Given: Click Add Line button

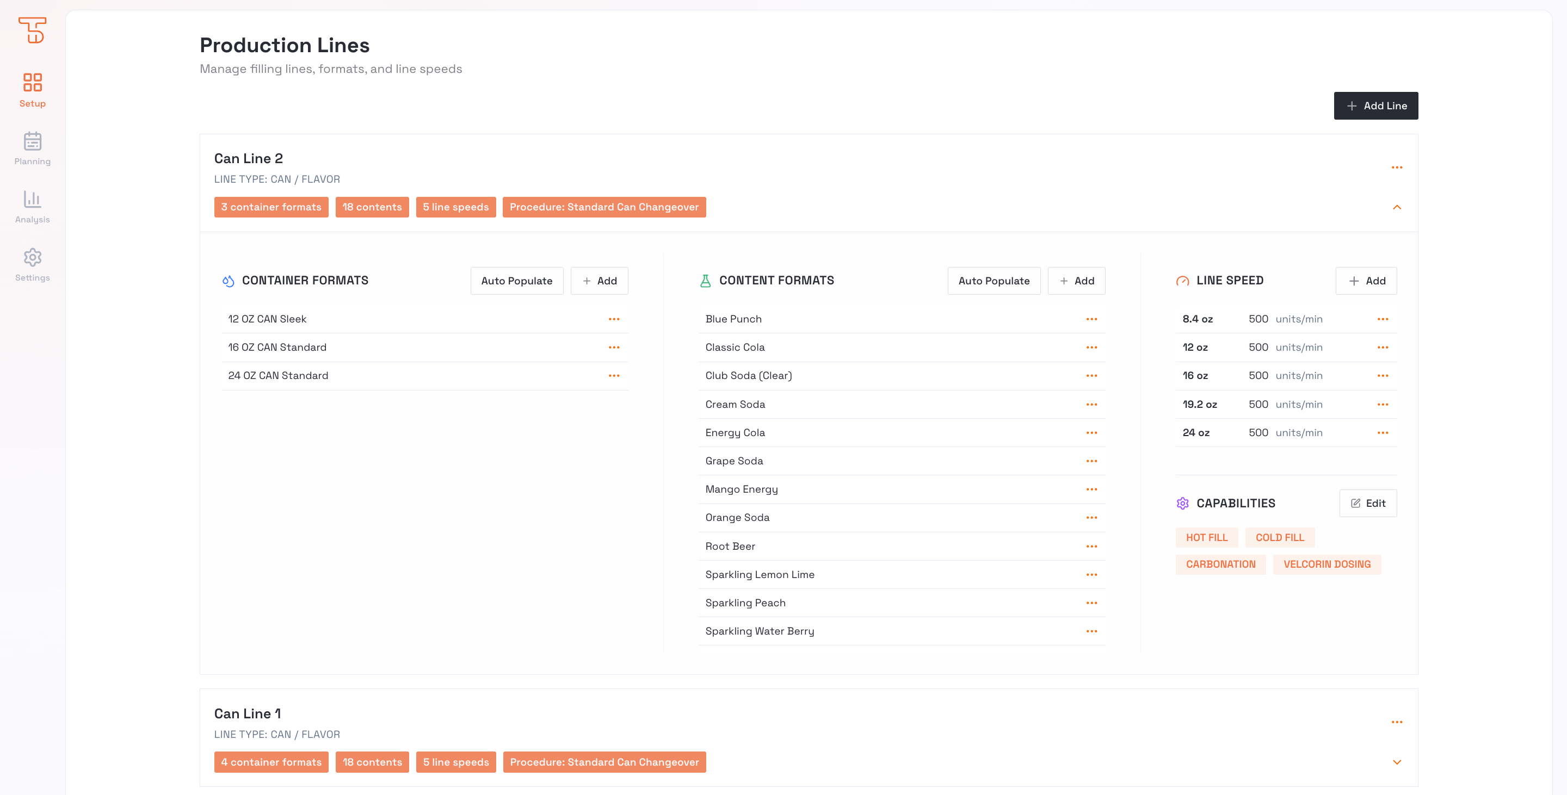Looking at the screenshot, I should (x=1375, y=105).
